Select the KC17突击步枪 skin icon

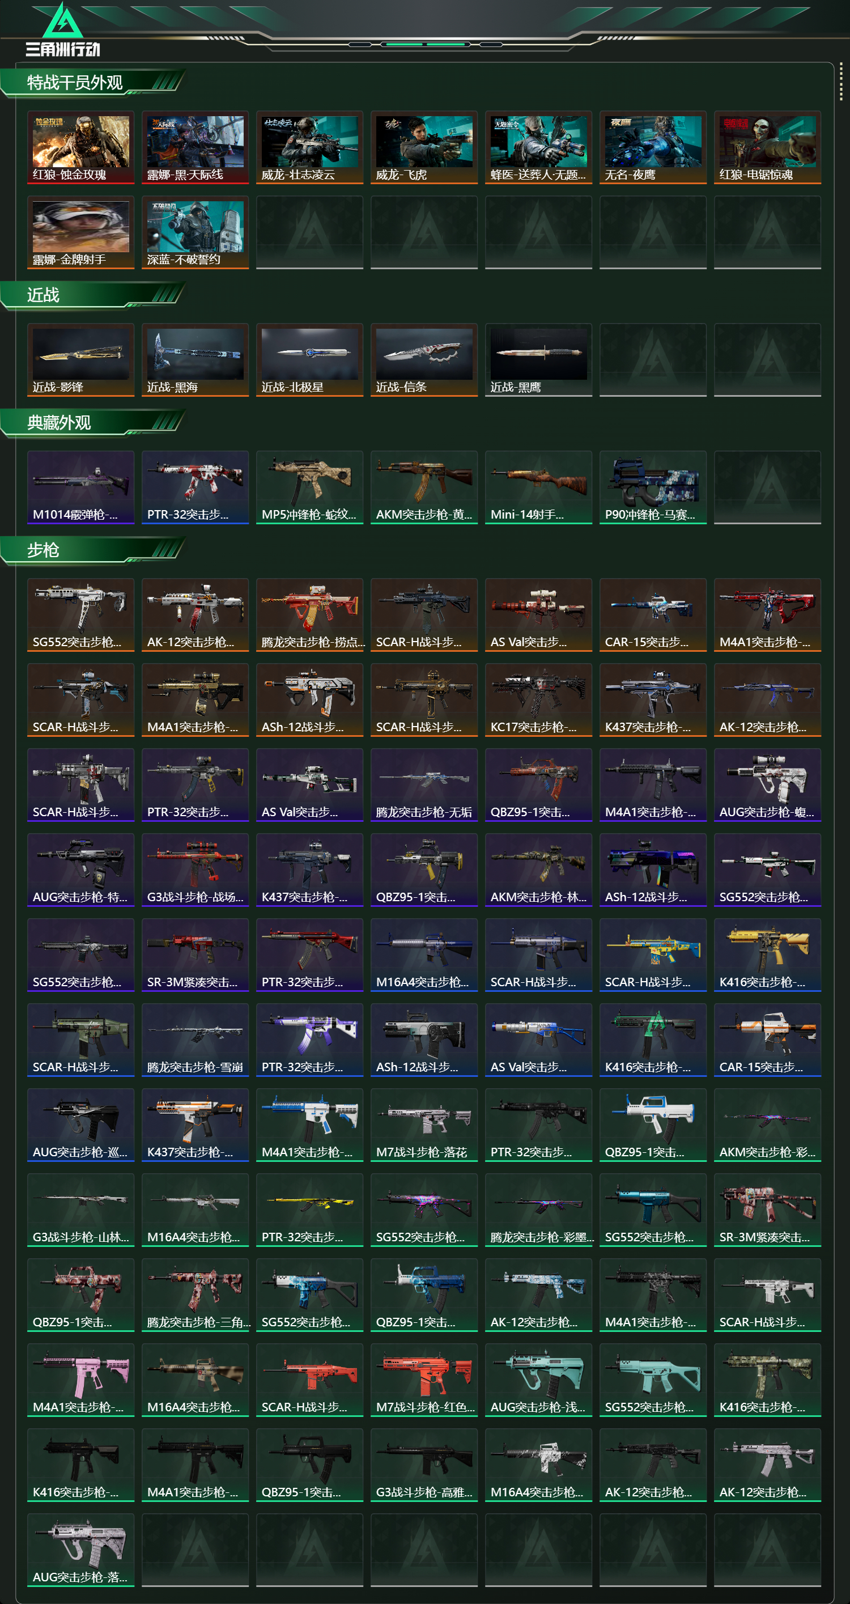click(x=539, y=700)
